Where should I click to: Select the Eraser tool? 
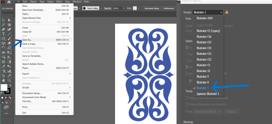click(x=9, y=43)
